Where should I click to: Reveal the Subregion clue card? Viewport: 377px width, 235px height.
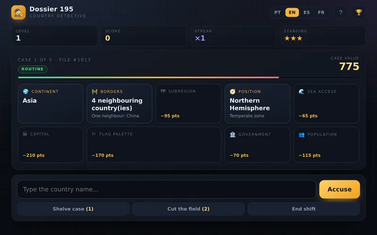(x=188, y=103)
